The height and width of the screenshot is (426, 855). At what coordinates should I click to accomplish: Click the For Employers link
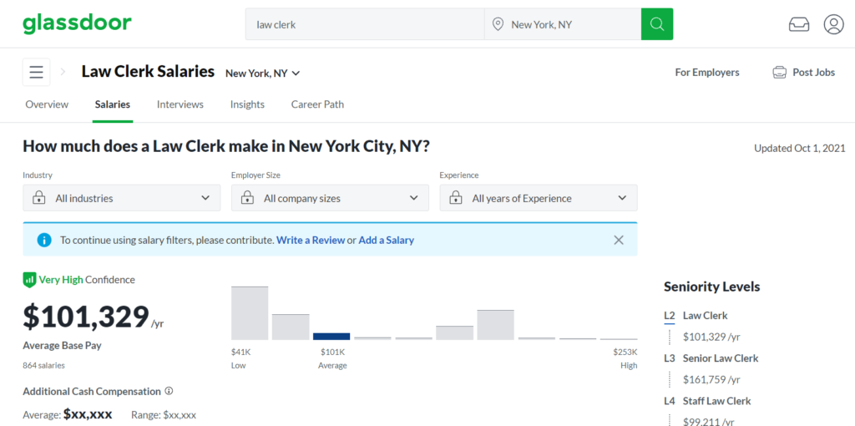[x=707, y=73]
